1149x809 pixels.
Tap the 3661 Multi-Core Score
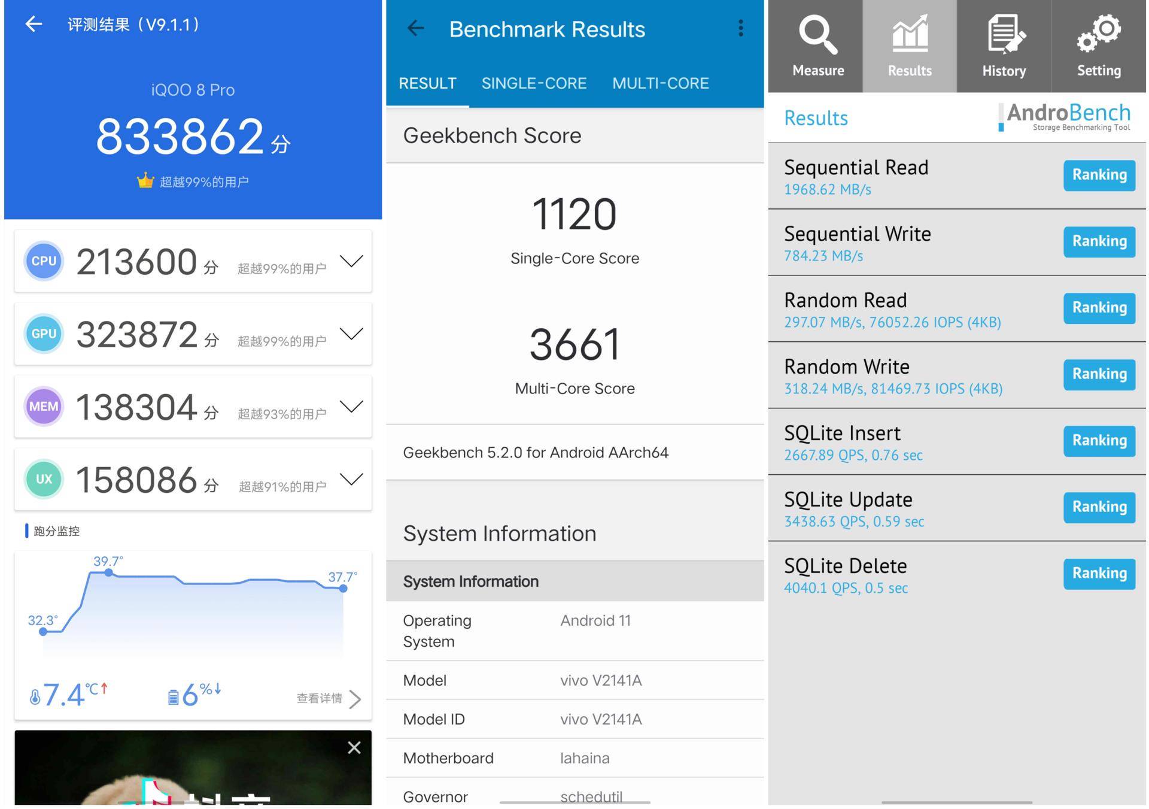pos(574,345)
